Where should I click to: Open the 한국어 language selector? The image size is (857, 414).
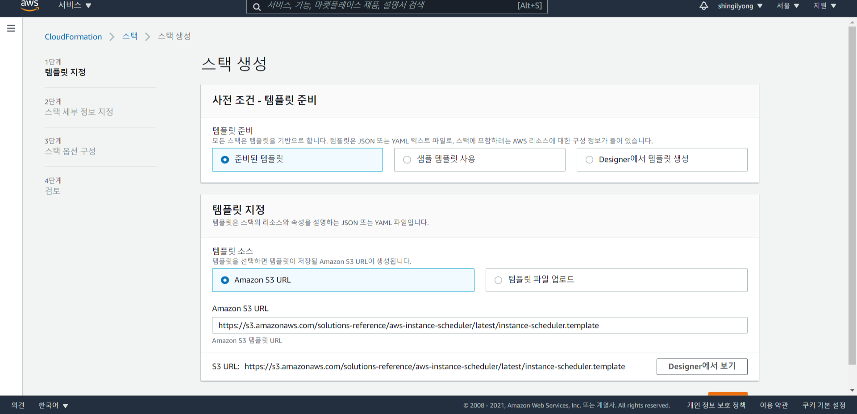click(x=53, y=405)
